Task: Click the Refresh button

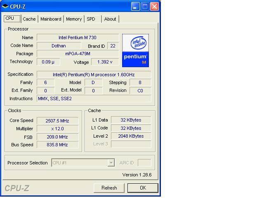Action: 109,188
